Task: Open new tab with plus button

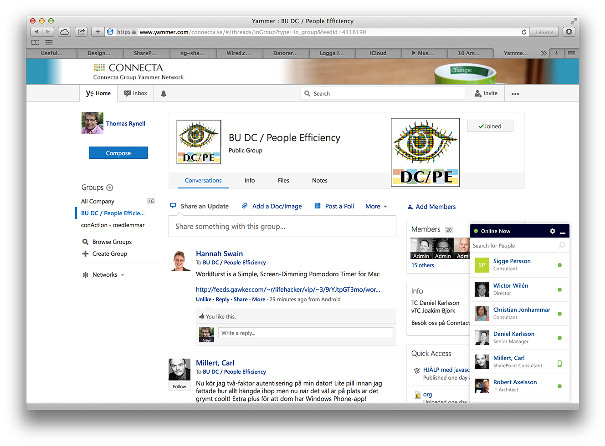Action: pos(556,53)
